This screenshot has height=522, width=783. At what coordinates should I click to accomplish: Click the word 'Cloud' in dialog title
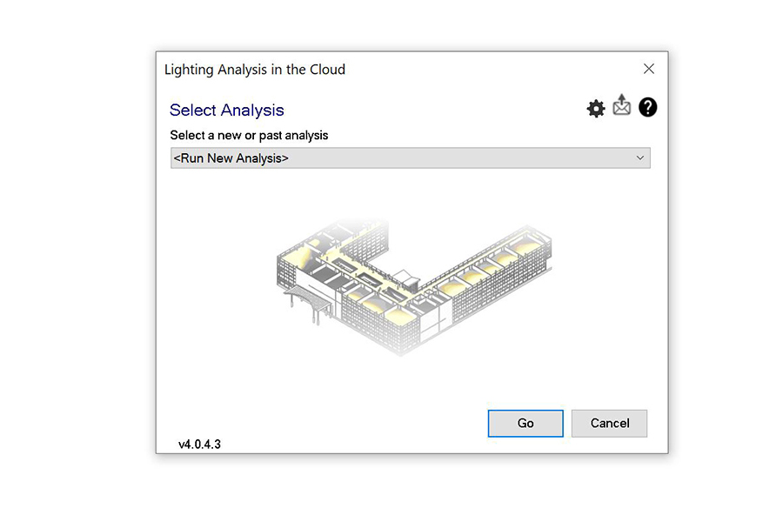[326, 70]
